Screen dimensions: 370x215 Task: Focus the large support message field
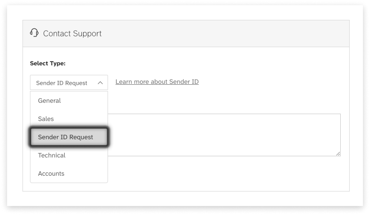(x=224, y=134)
